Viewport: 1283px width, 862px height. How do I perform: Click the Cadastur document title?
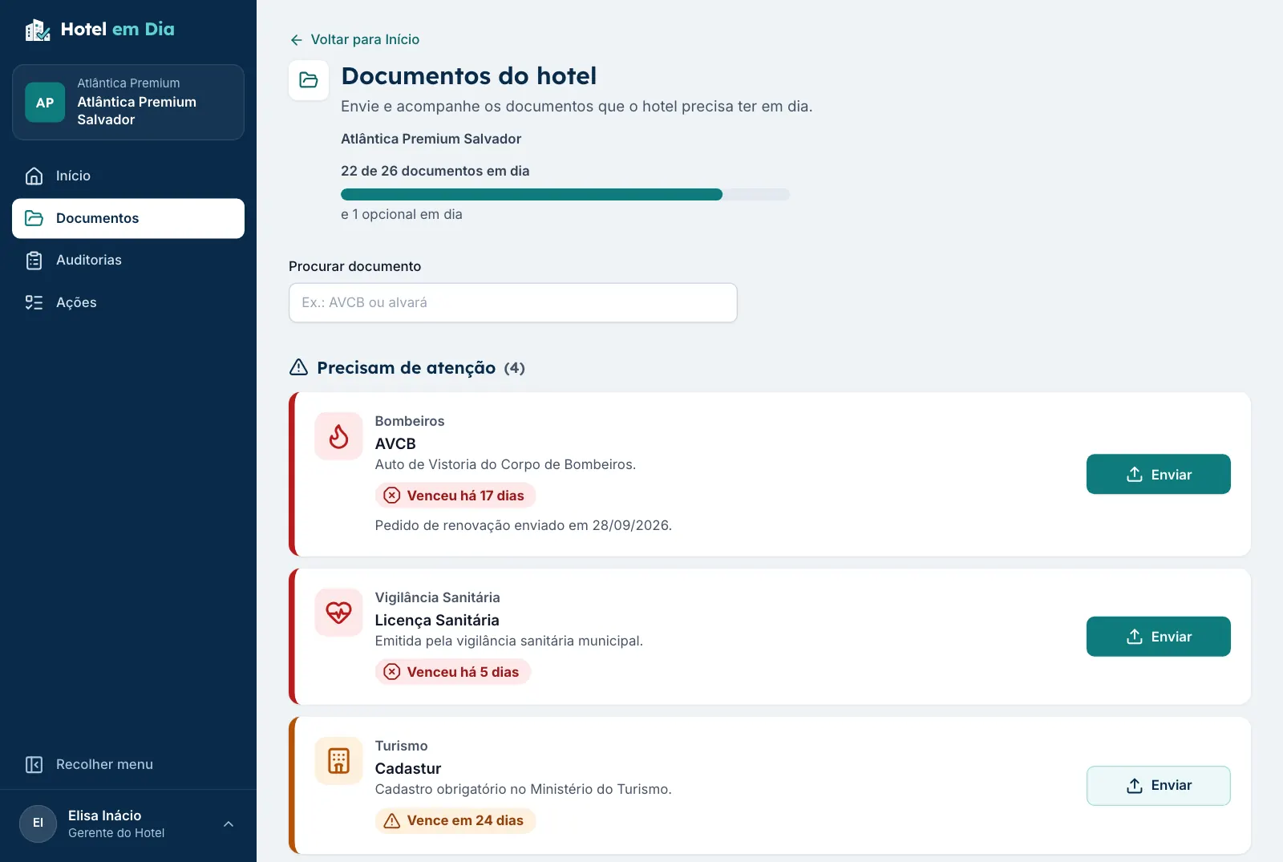408,768
